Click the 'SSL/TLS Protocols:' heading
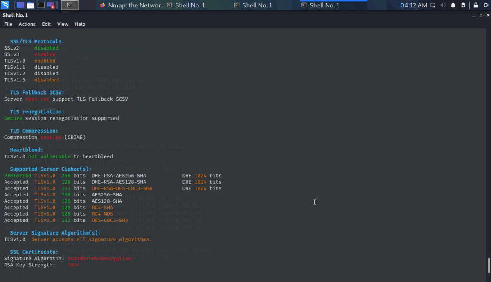Image resolution: width=491 pixels, height=282 pixels. (x=37, y=41)
